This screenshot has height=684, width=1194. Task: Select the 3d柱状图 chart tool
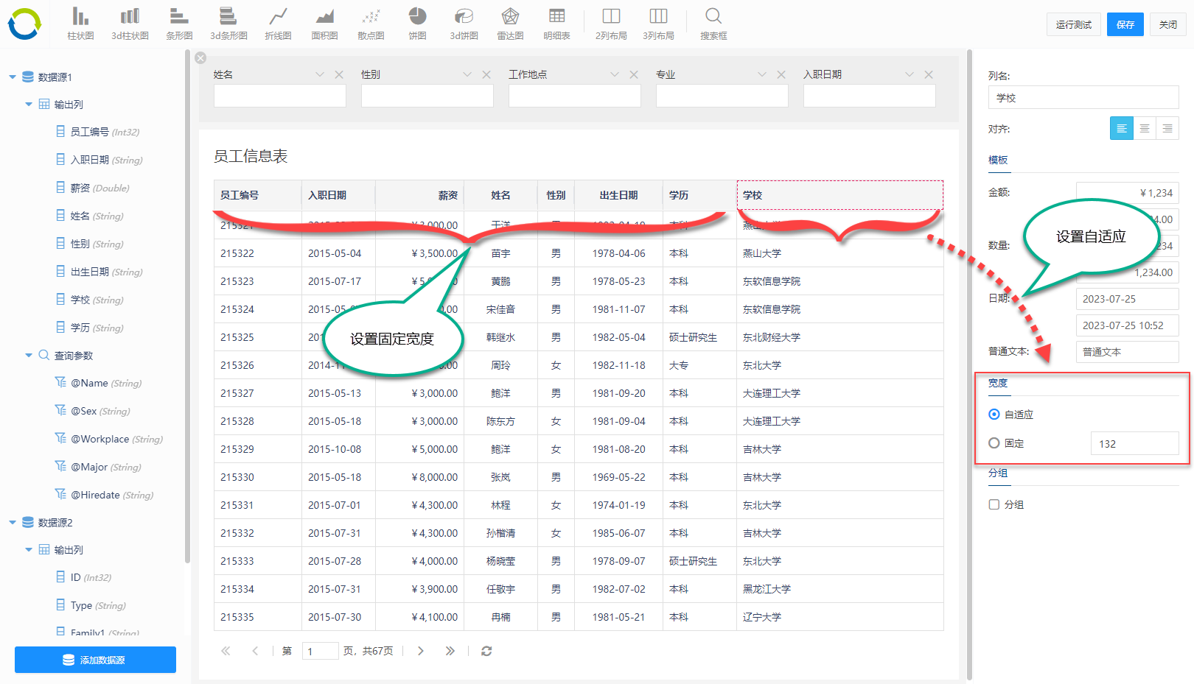pyautogui.click(x=130, y=24)
